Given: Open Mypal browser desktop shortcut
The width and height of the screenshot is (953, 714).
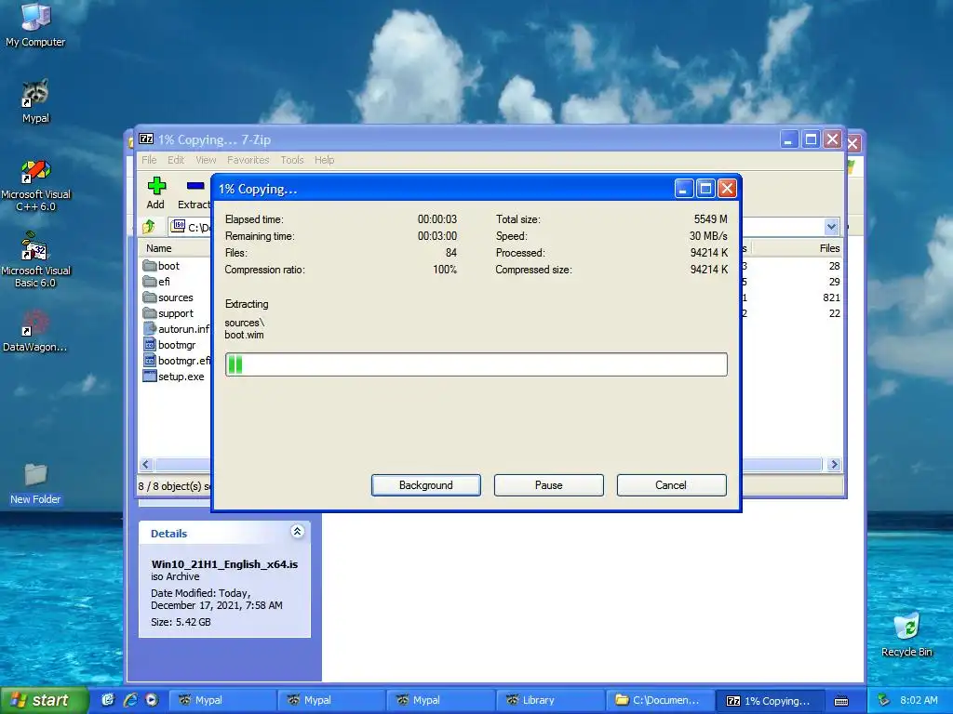Looking at the screenshot, I should point(35,101).
